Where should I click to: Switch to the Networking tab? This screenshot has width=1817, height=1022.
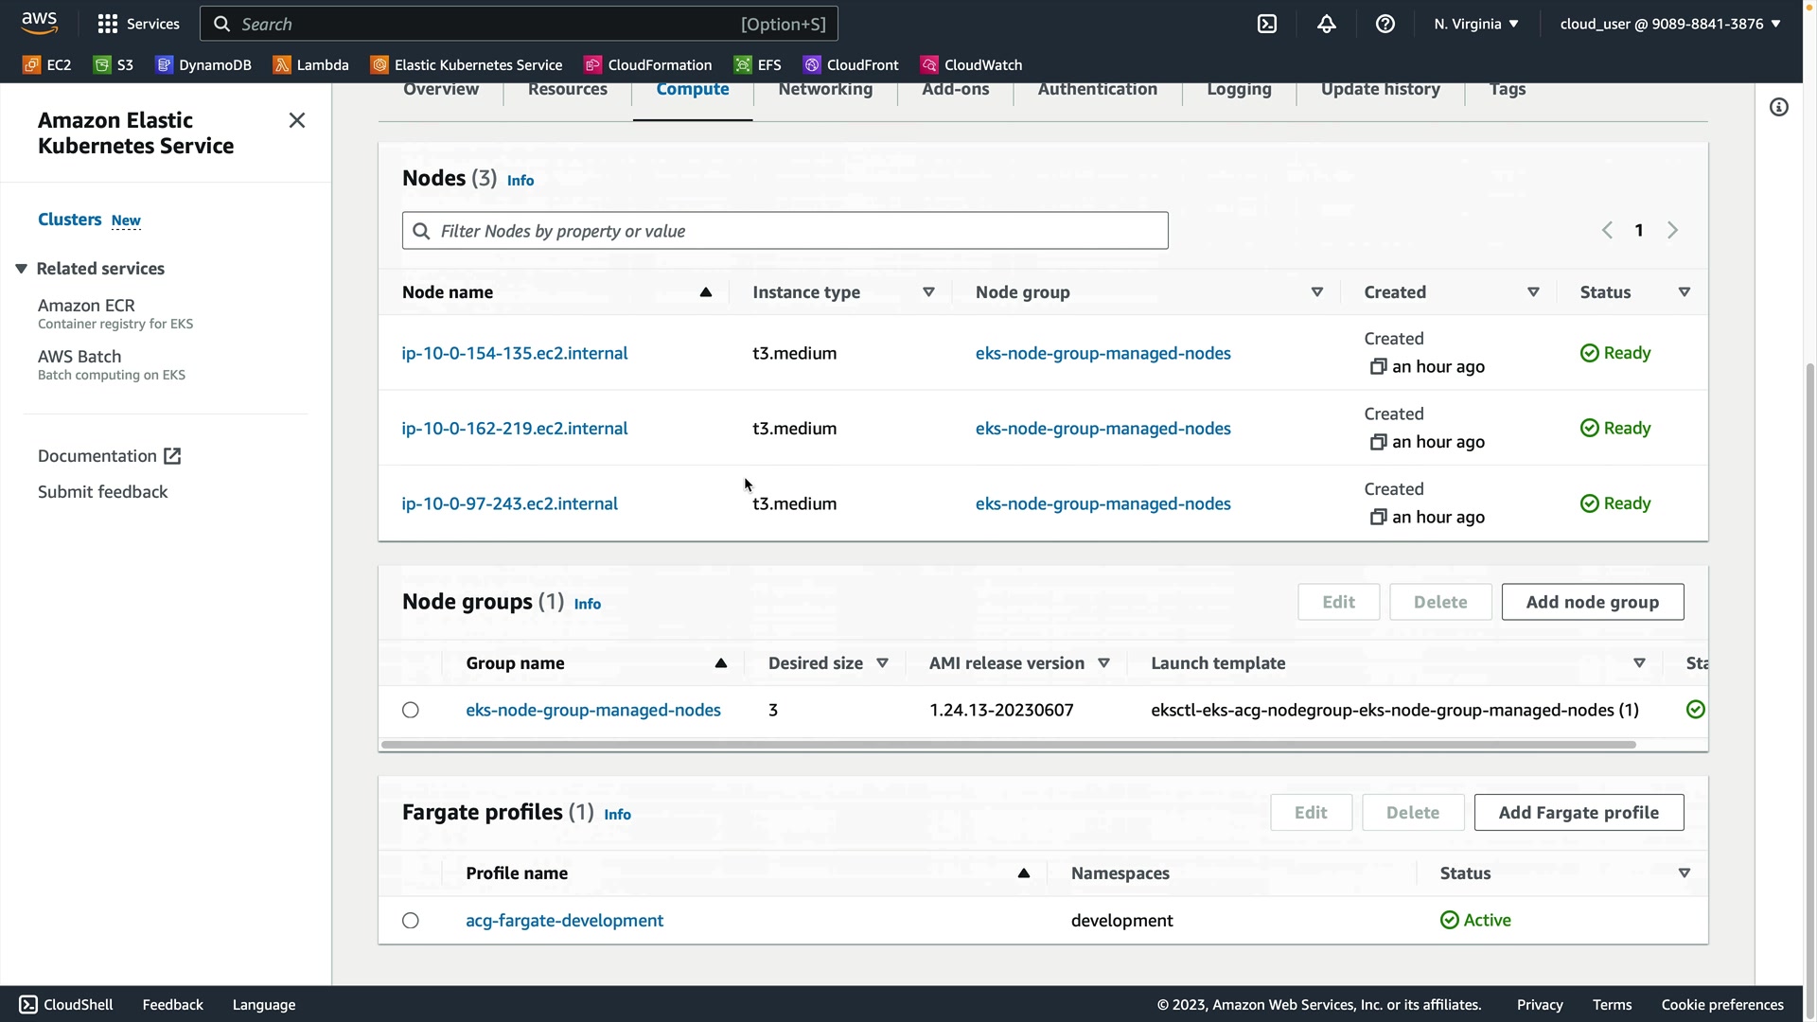[x=824, y=89]
